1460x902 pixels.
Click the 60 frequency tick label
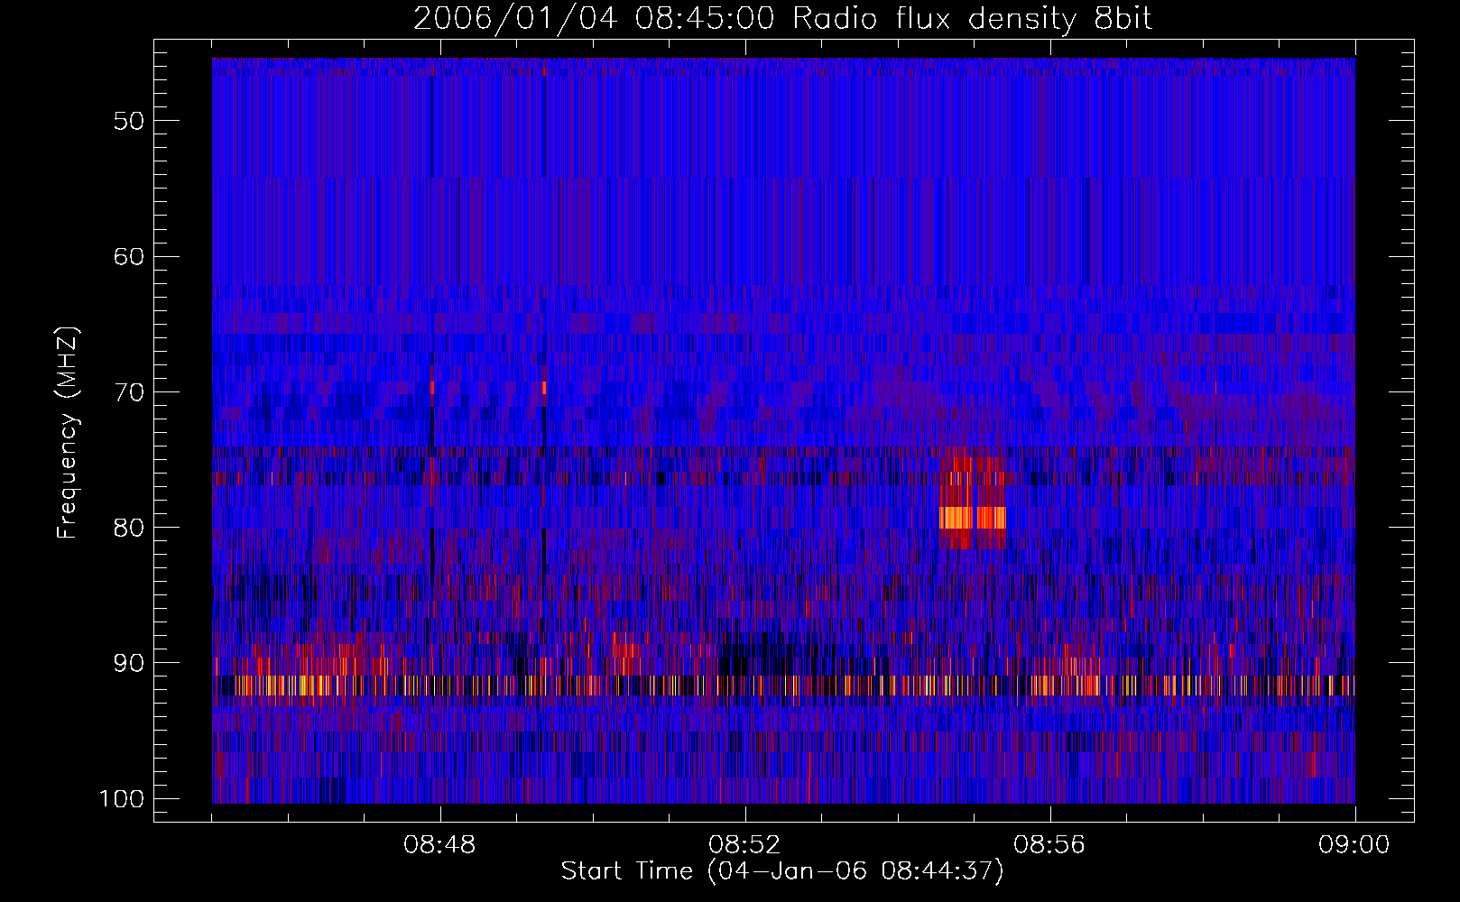click(x=129, y=256)
